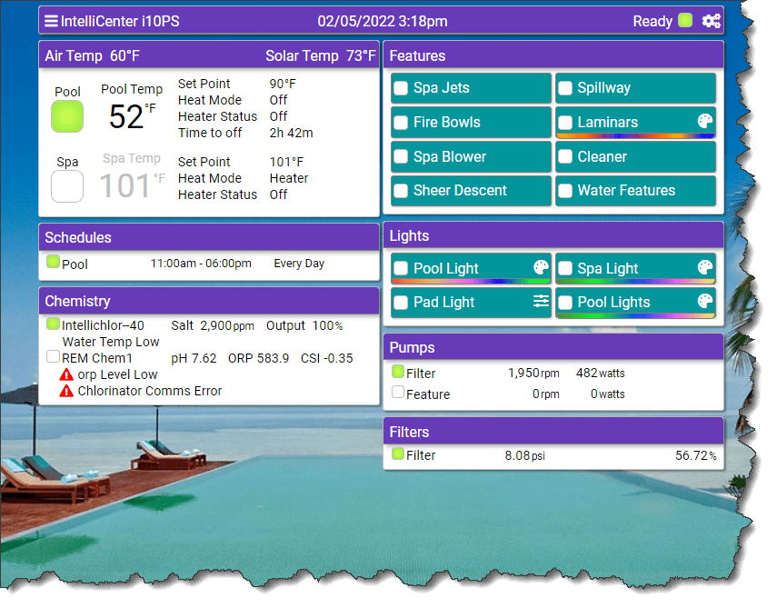Screen dimensions: 777x608
Task: Open the Laminars color palette icon
Action: pos(704,120)
